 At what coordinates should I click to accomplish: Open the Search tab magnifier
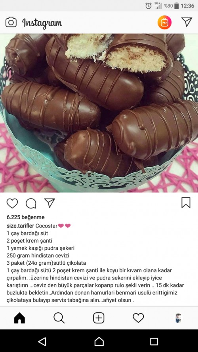tap(59, 318)
